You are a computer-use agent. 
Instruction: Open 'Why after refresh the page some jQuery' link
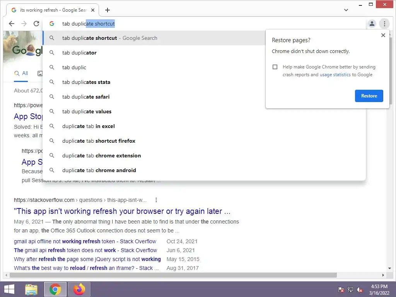pyautogui.click(x=87, y=259)
